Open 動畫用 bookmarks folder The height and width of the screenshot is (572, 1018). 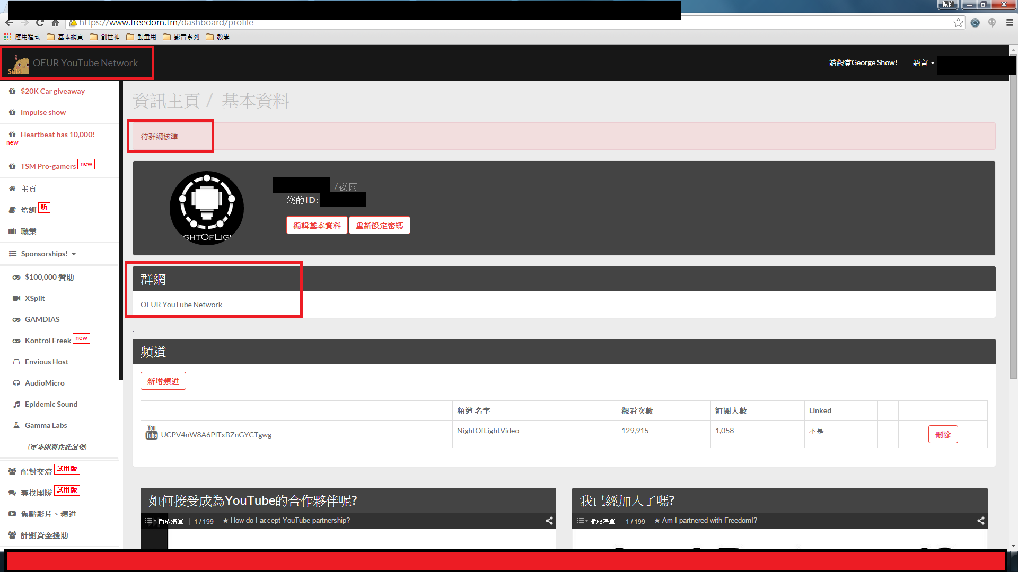pyautogui.click(x=141, y=37)
